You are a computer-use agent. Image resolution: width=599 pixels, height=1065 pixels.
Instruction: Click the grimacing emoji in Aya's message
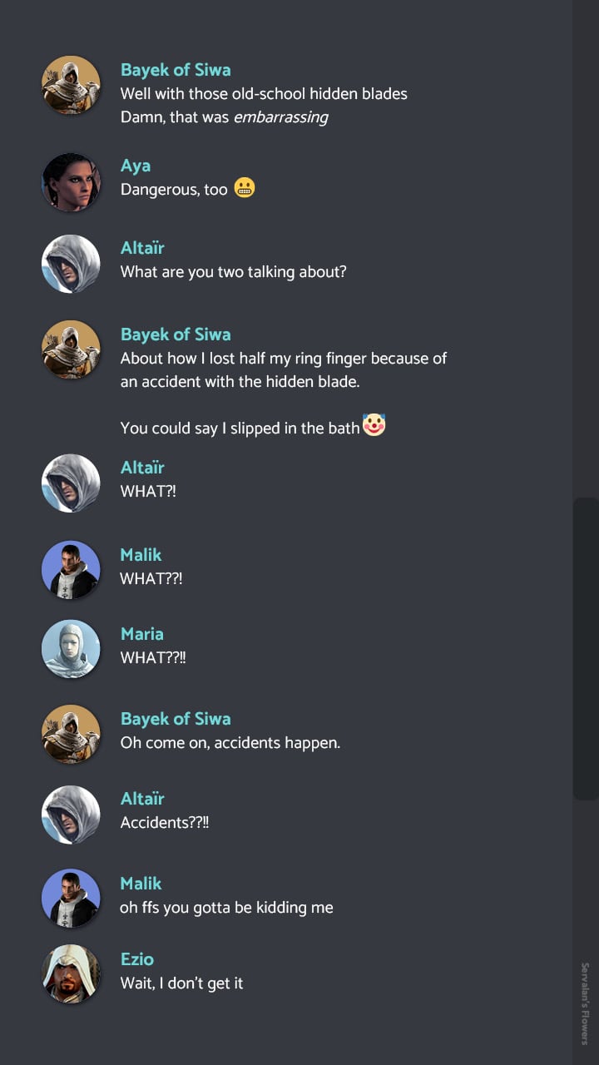click(x=244, y=188)
